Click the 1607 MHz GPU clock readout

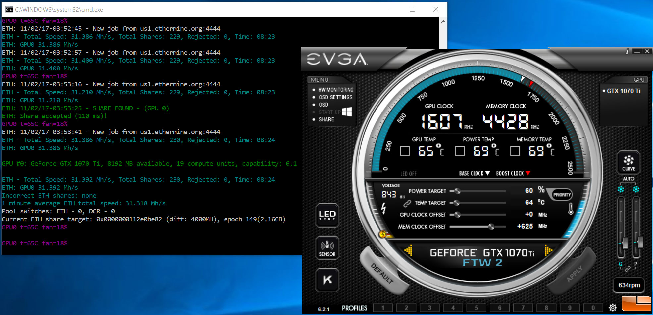(x=442, y=121)
